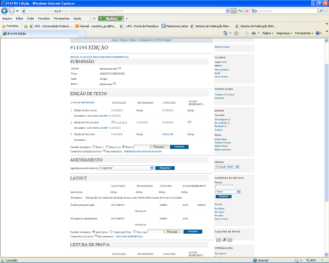329x263 pixels.
Task: Click the scrollbar up arrow
Action: pos(326,40)
